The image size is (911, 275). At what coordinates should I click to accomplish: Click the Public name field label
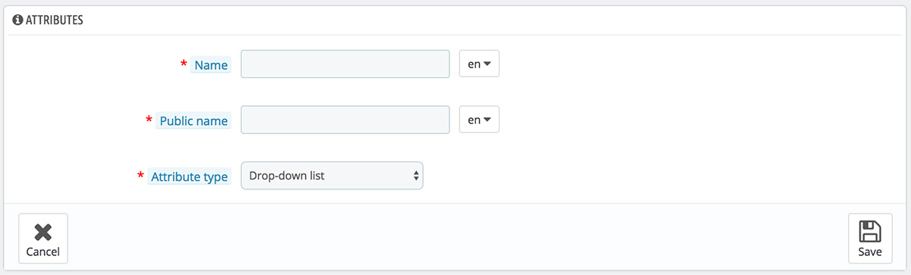click(x=193, y=120)
